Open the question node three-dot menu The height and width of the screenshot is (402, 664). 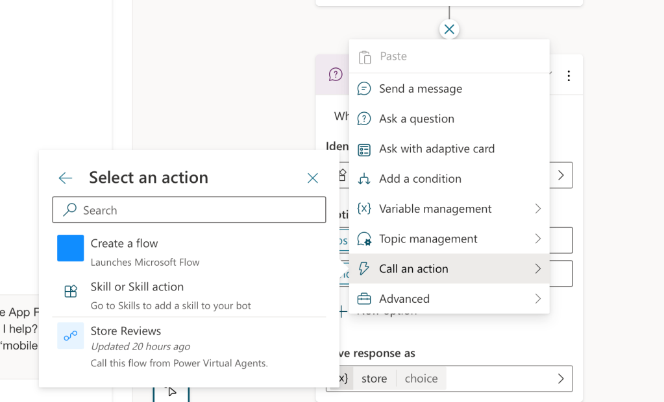(x=569, y=76)
